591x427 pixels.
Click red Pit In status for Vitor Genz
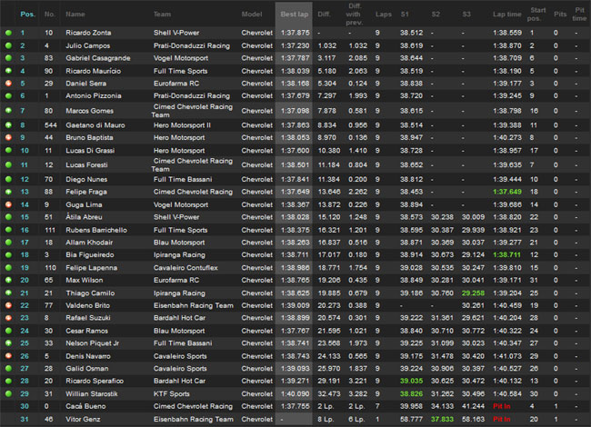click(501, 419)
